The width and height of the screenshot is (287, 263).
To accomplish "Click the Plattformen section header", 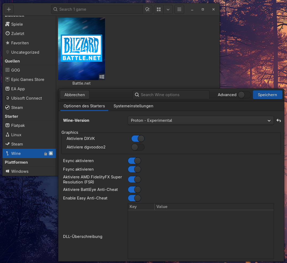I will 16,162.
